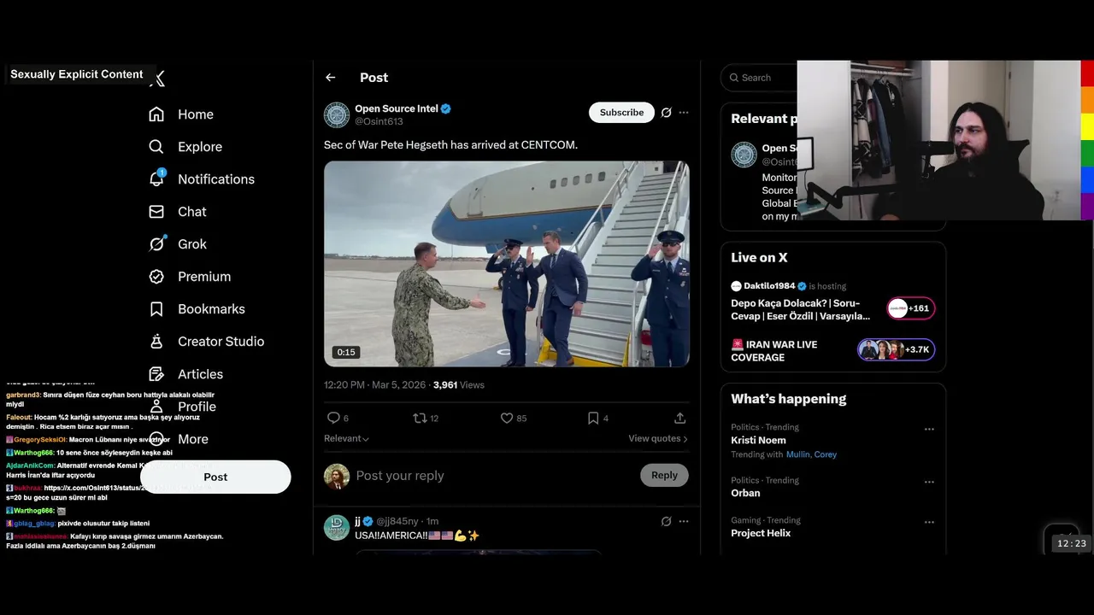Click the Grok icon on jj's reply
Screen dimensions: 1094x615
point(666,521)
